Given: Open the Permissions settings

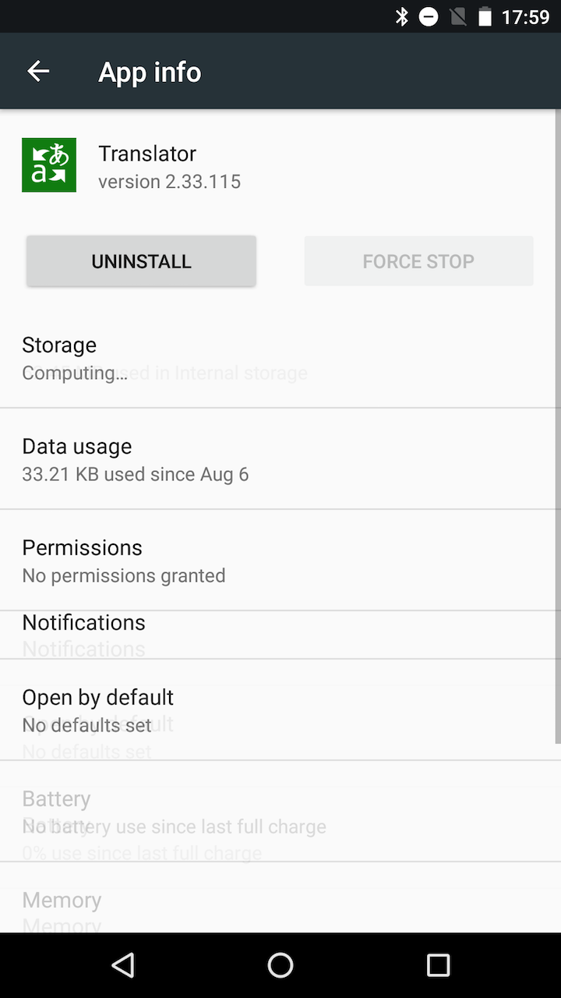Looking at the screenshot, I should [x=280, y=560].
